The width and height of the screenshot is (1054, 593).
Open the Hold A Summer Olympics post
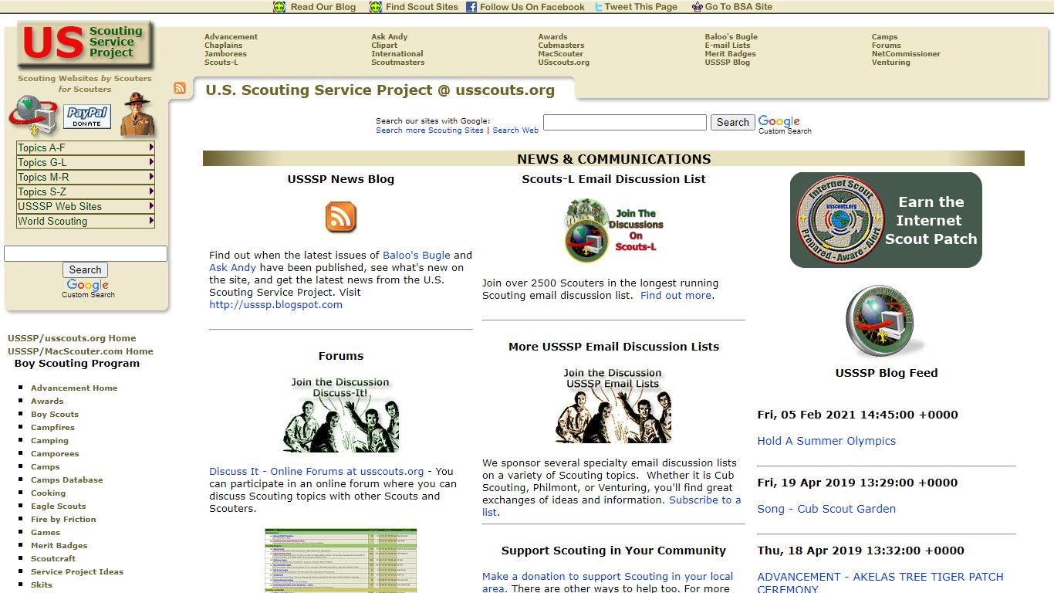click(x=826, y=441)
